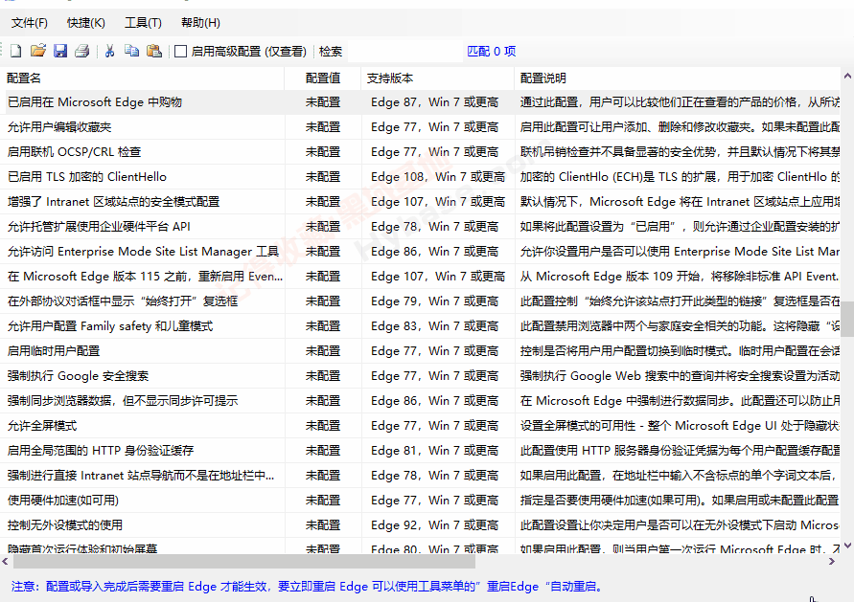The image size is (854, 602).
Task: Click the New file toolbar icon
Action: point(15,51)
